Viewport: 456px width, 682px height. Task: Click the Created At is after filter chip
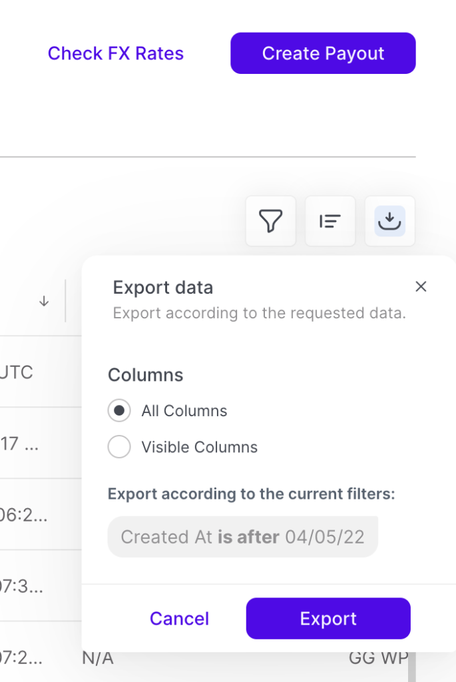(x=243, y=537)
